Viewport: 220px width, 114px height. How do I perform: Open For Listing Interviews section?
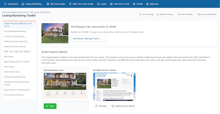click(x=14, y=95)
